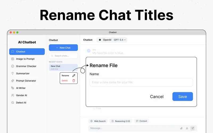Click the search magnifier icon in chats
The height and width of the screenshot is (133, 213).
point(52,56)
